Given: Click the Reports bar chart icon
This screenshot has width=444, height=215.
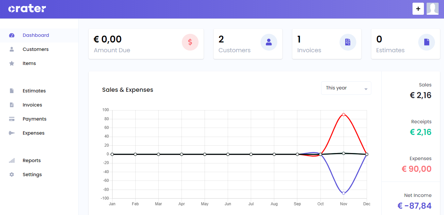Looking at the screenshot, I should 12,160.
